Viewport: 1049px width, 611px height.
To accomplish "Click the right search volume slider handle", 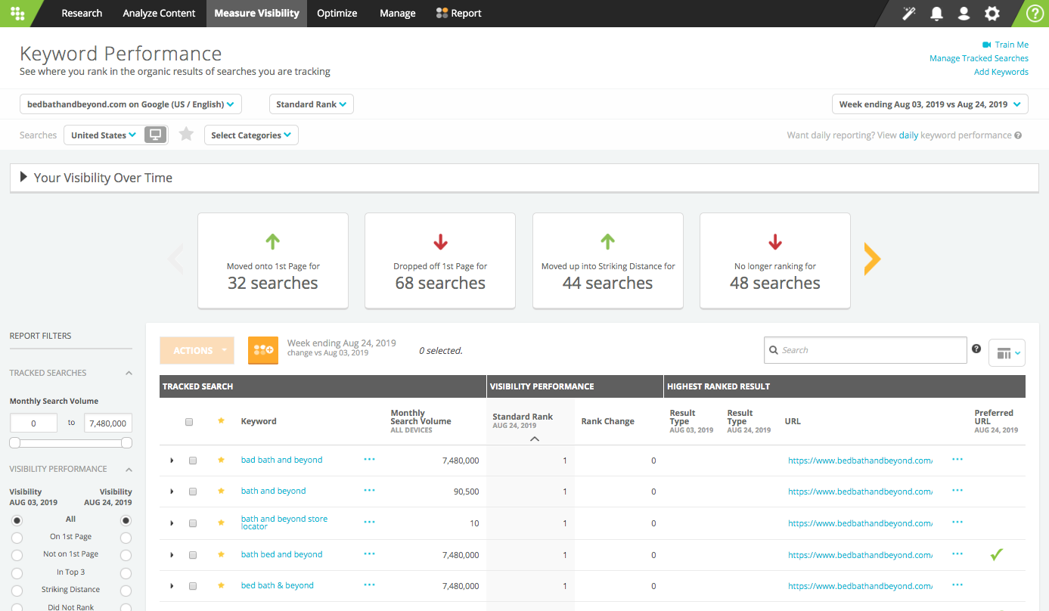I will 127,443.
